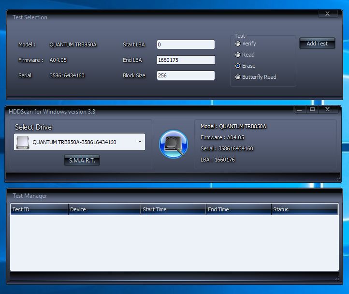Expand the Select Drive dropdown arrow
This screenshot has width=349, height=294.
140,142
